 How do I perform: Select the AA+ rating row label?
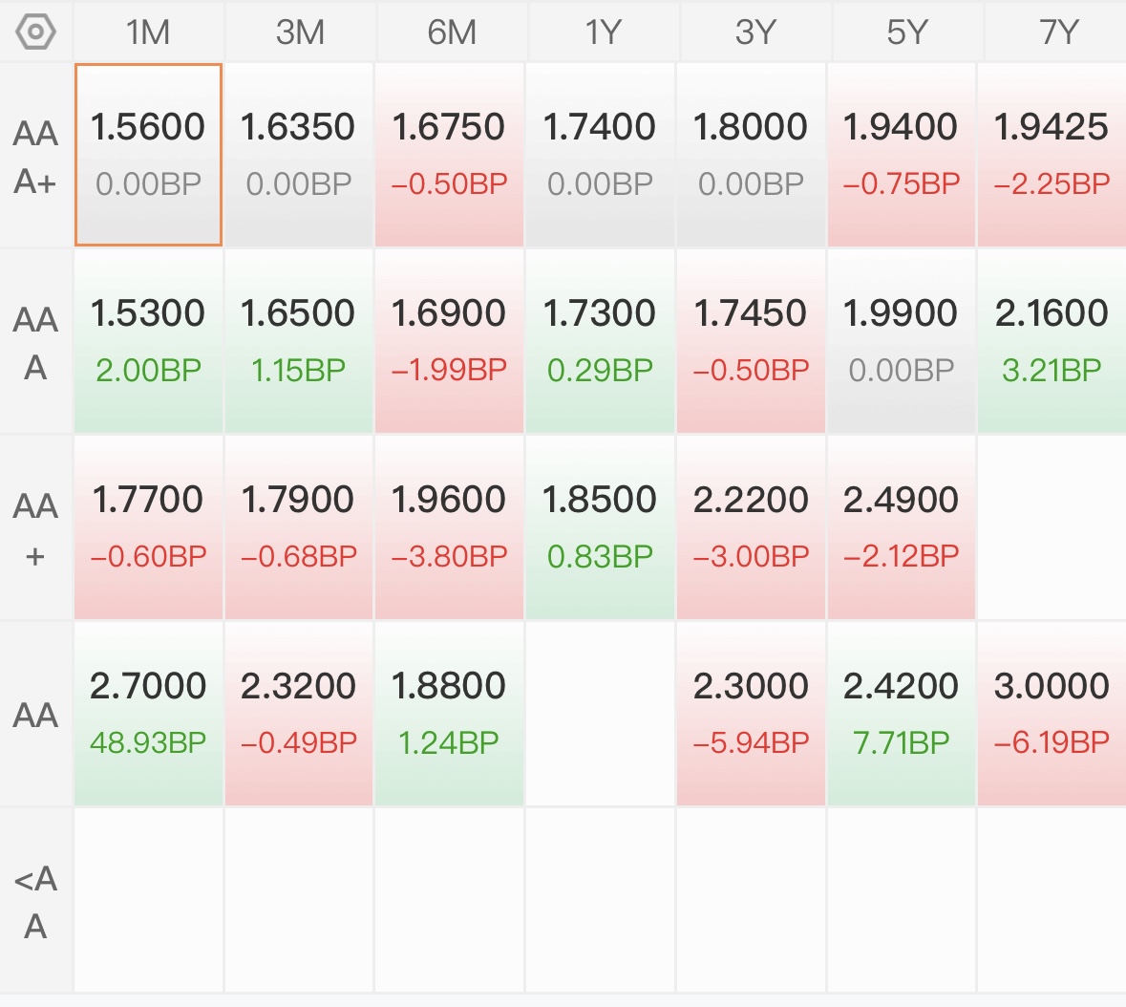[36, 528]
